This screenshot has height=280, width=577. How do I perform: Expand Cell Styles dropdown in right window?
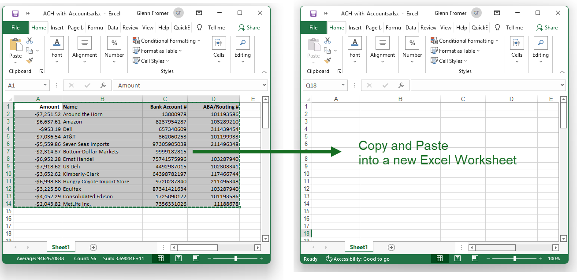pyautogui.click(x=465, y=61)
